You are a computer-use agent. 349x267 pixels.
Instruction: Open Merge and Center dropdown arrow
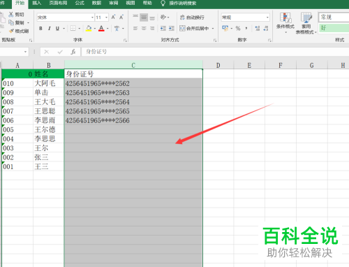pos(213,29)
